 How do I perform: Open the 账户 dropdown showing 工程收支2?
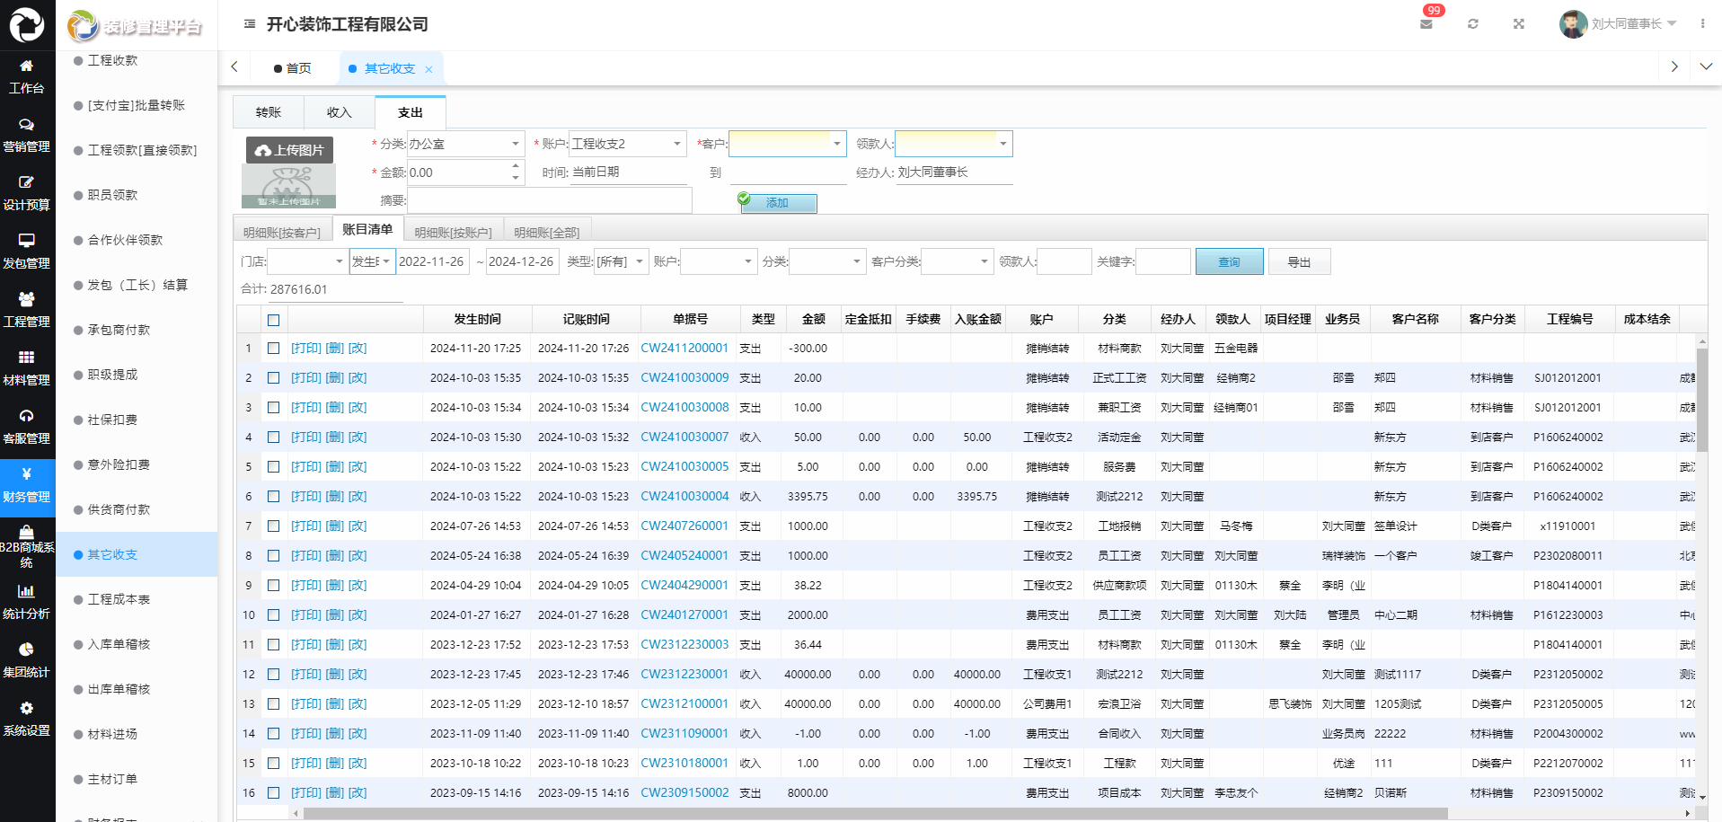[x=627, y=144]
